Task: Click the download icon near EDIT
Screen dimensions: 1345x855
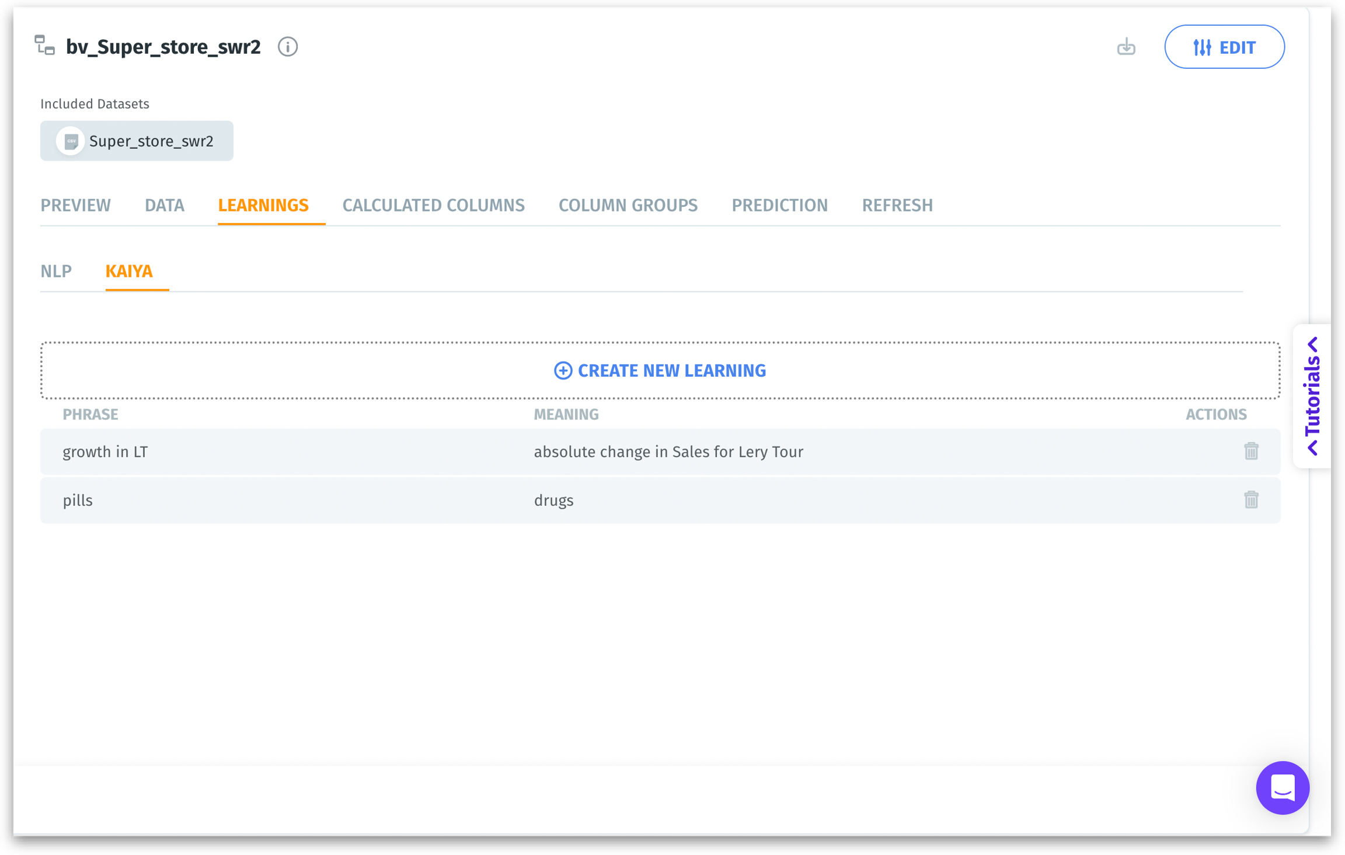Action: point(1126,47)
